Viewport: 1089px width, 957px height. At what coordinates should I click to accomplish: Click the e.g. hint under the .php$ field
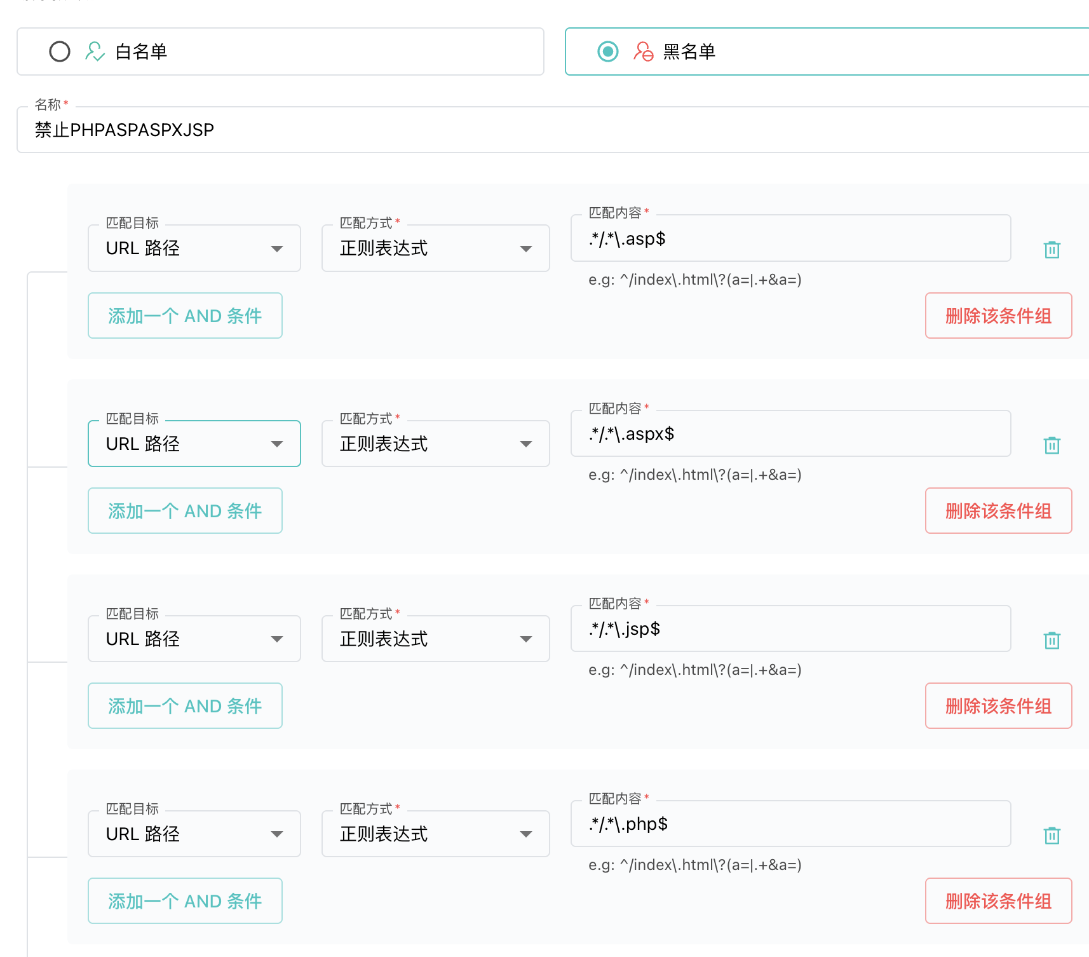click(695, 865)
